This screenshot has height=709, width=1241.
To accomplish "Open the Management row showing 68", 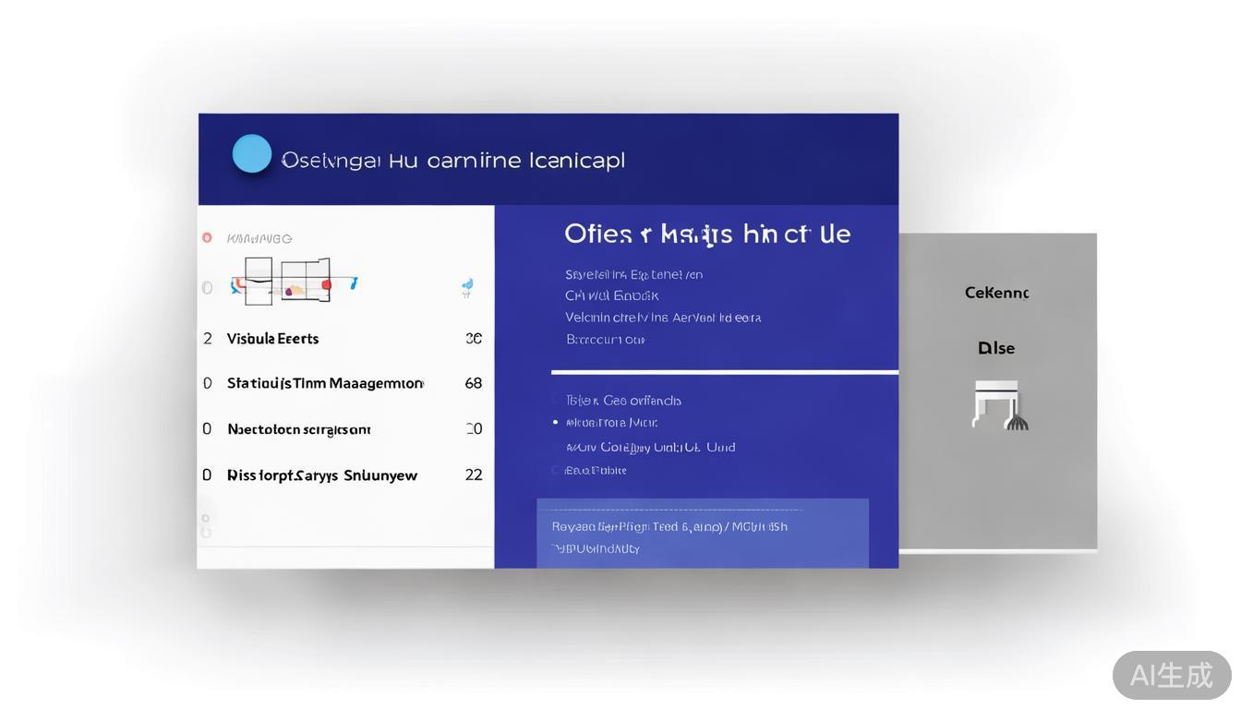I will tap(325, 383).
